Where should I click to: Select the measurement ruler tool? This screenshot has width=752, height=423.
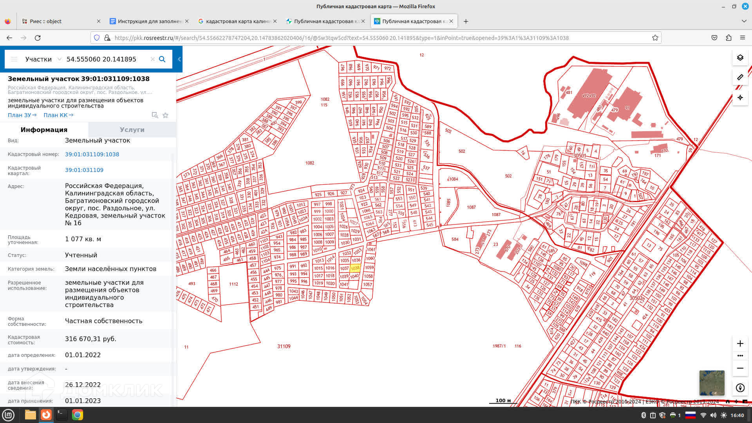(740, 77)
